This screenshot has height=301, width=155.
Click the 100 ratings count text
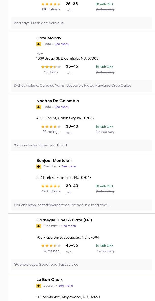click(x=51, y=9)
